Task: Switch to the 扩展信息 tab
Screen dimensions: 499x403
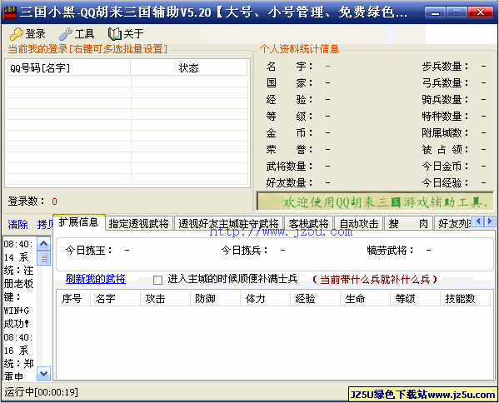Action: (x=78, y=222)
